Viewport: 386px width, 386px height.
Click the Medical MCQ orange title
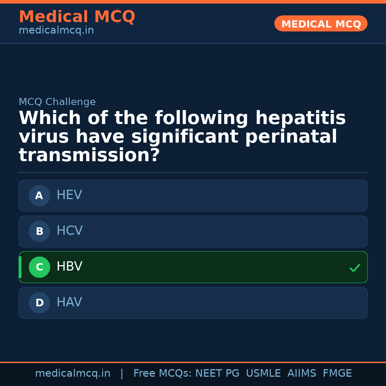click(x=77, y=17)
